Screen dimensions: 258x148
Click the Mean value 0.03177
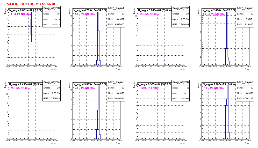pos(120,19)
